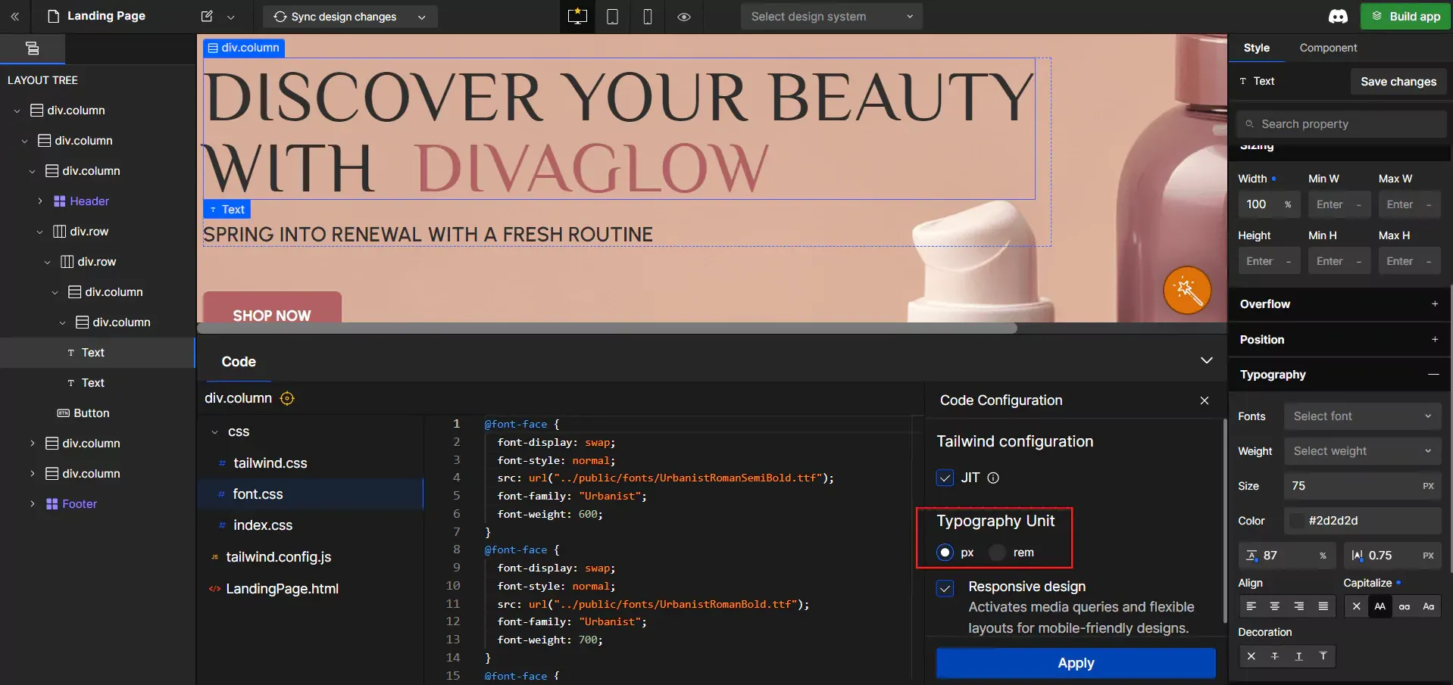Select title case Aa capitalization

pyautogui.click(x=1429, y=606)
